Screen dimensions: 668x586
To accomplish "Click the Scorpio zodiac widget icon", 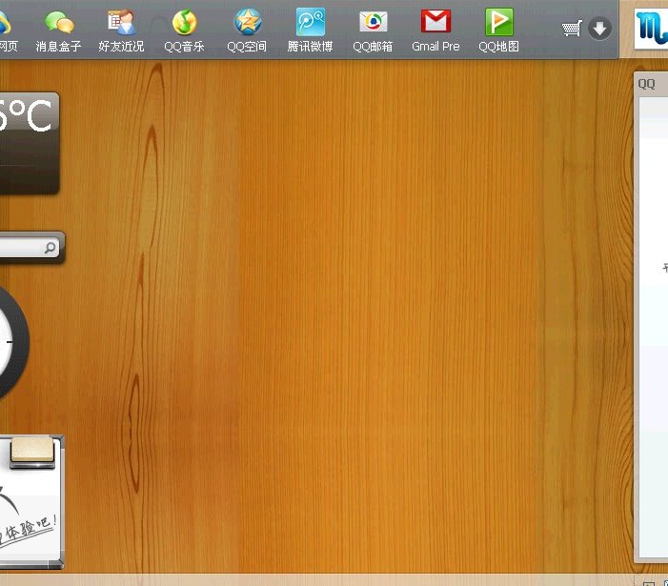I will pos(651,28).
